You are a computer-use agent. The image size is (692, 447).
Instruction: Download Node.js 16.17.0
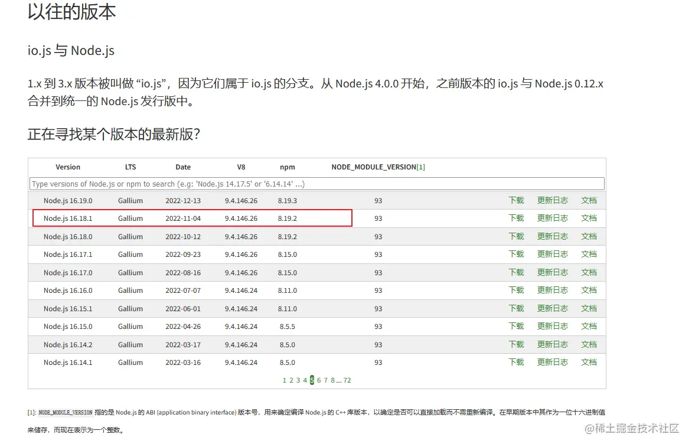(x=516, y=272)
